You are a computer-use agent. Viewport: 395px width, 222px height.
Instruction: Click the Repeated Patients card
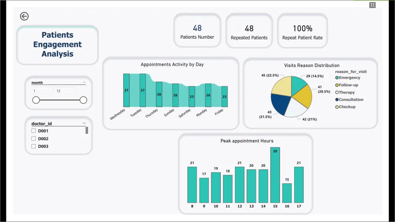[x=249, y=31]
